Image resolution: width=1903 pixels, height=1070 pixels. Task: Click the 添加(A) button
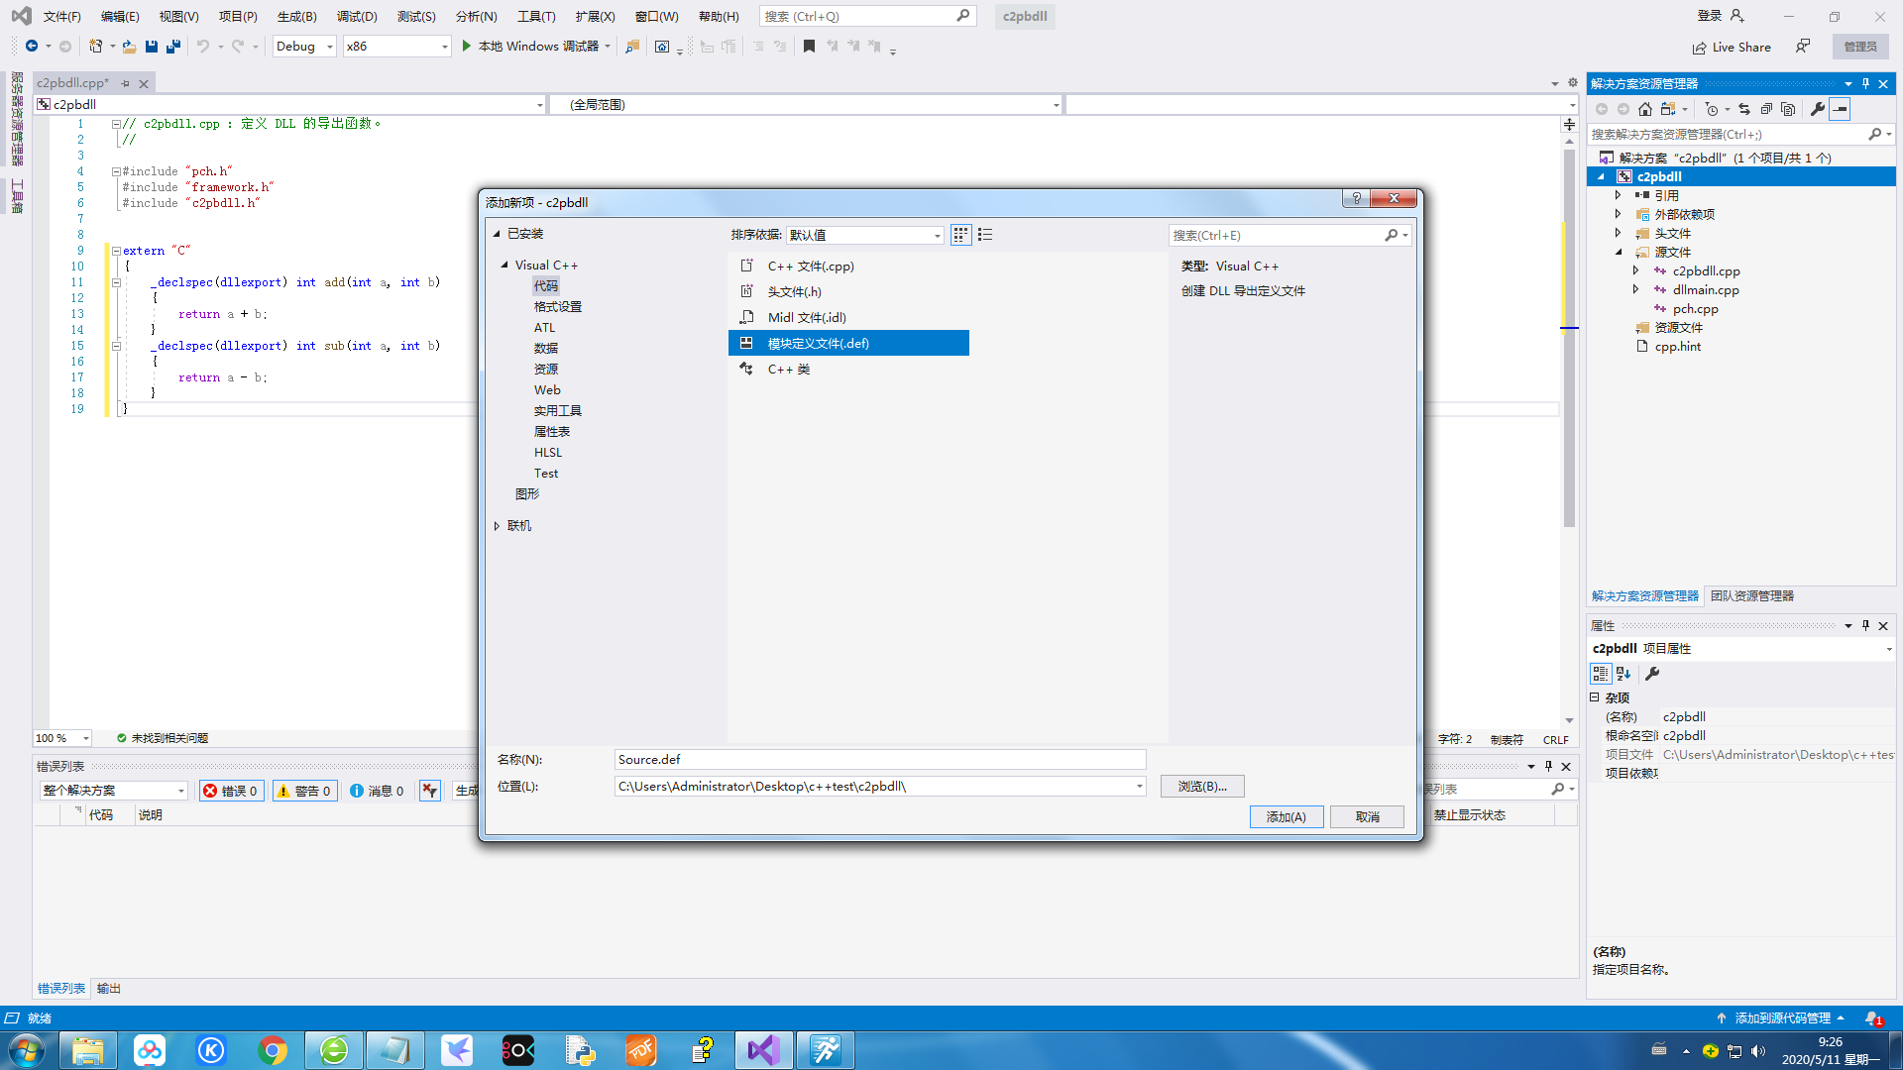(1287, 816)
